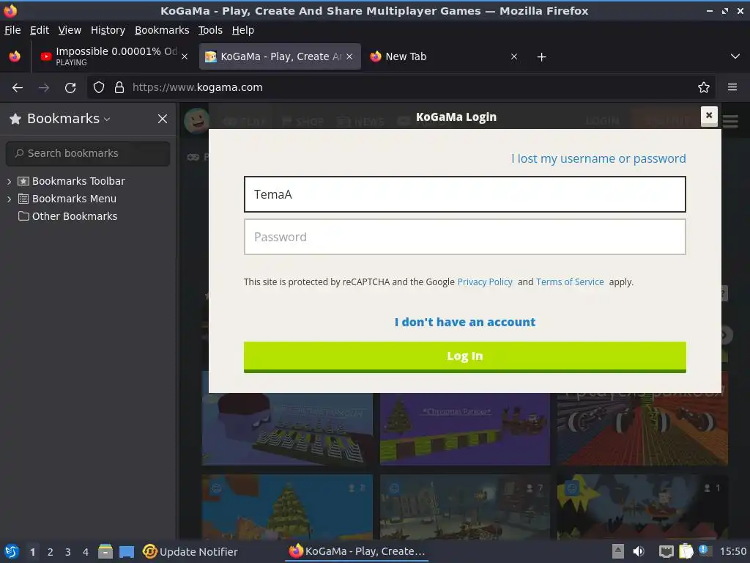Open the Christmas Parkour game thumbnail
750x563 pixels.
[465, 429]
